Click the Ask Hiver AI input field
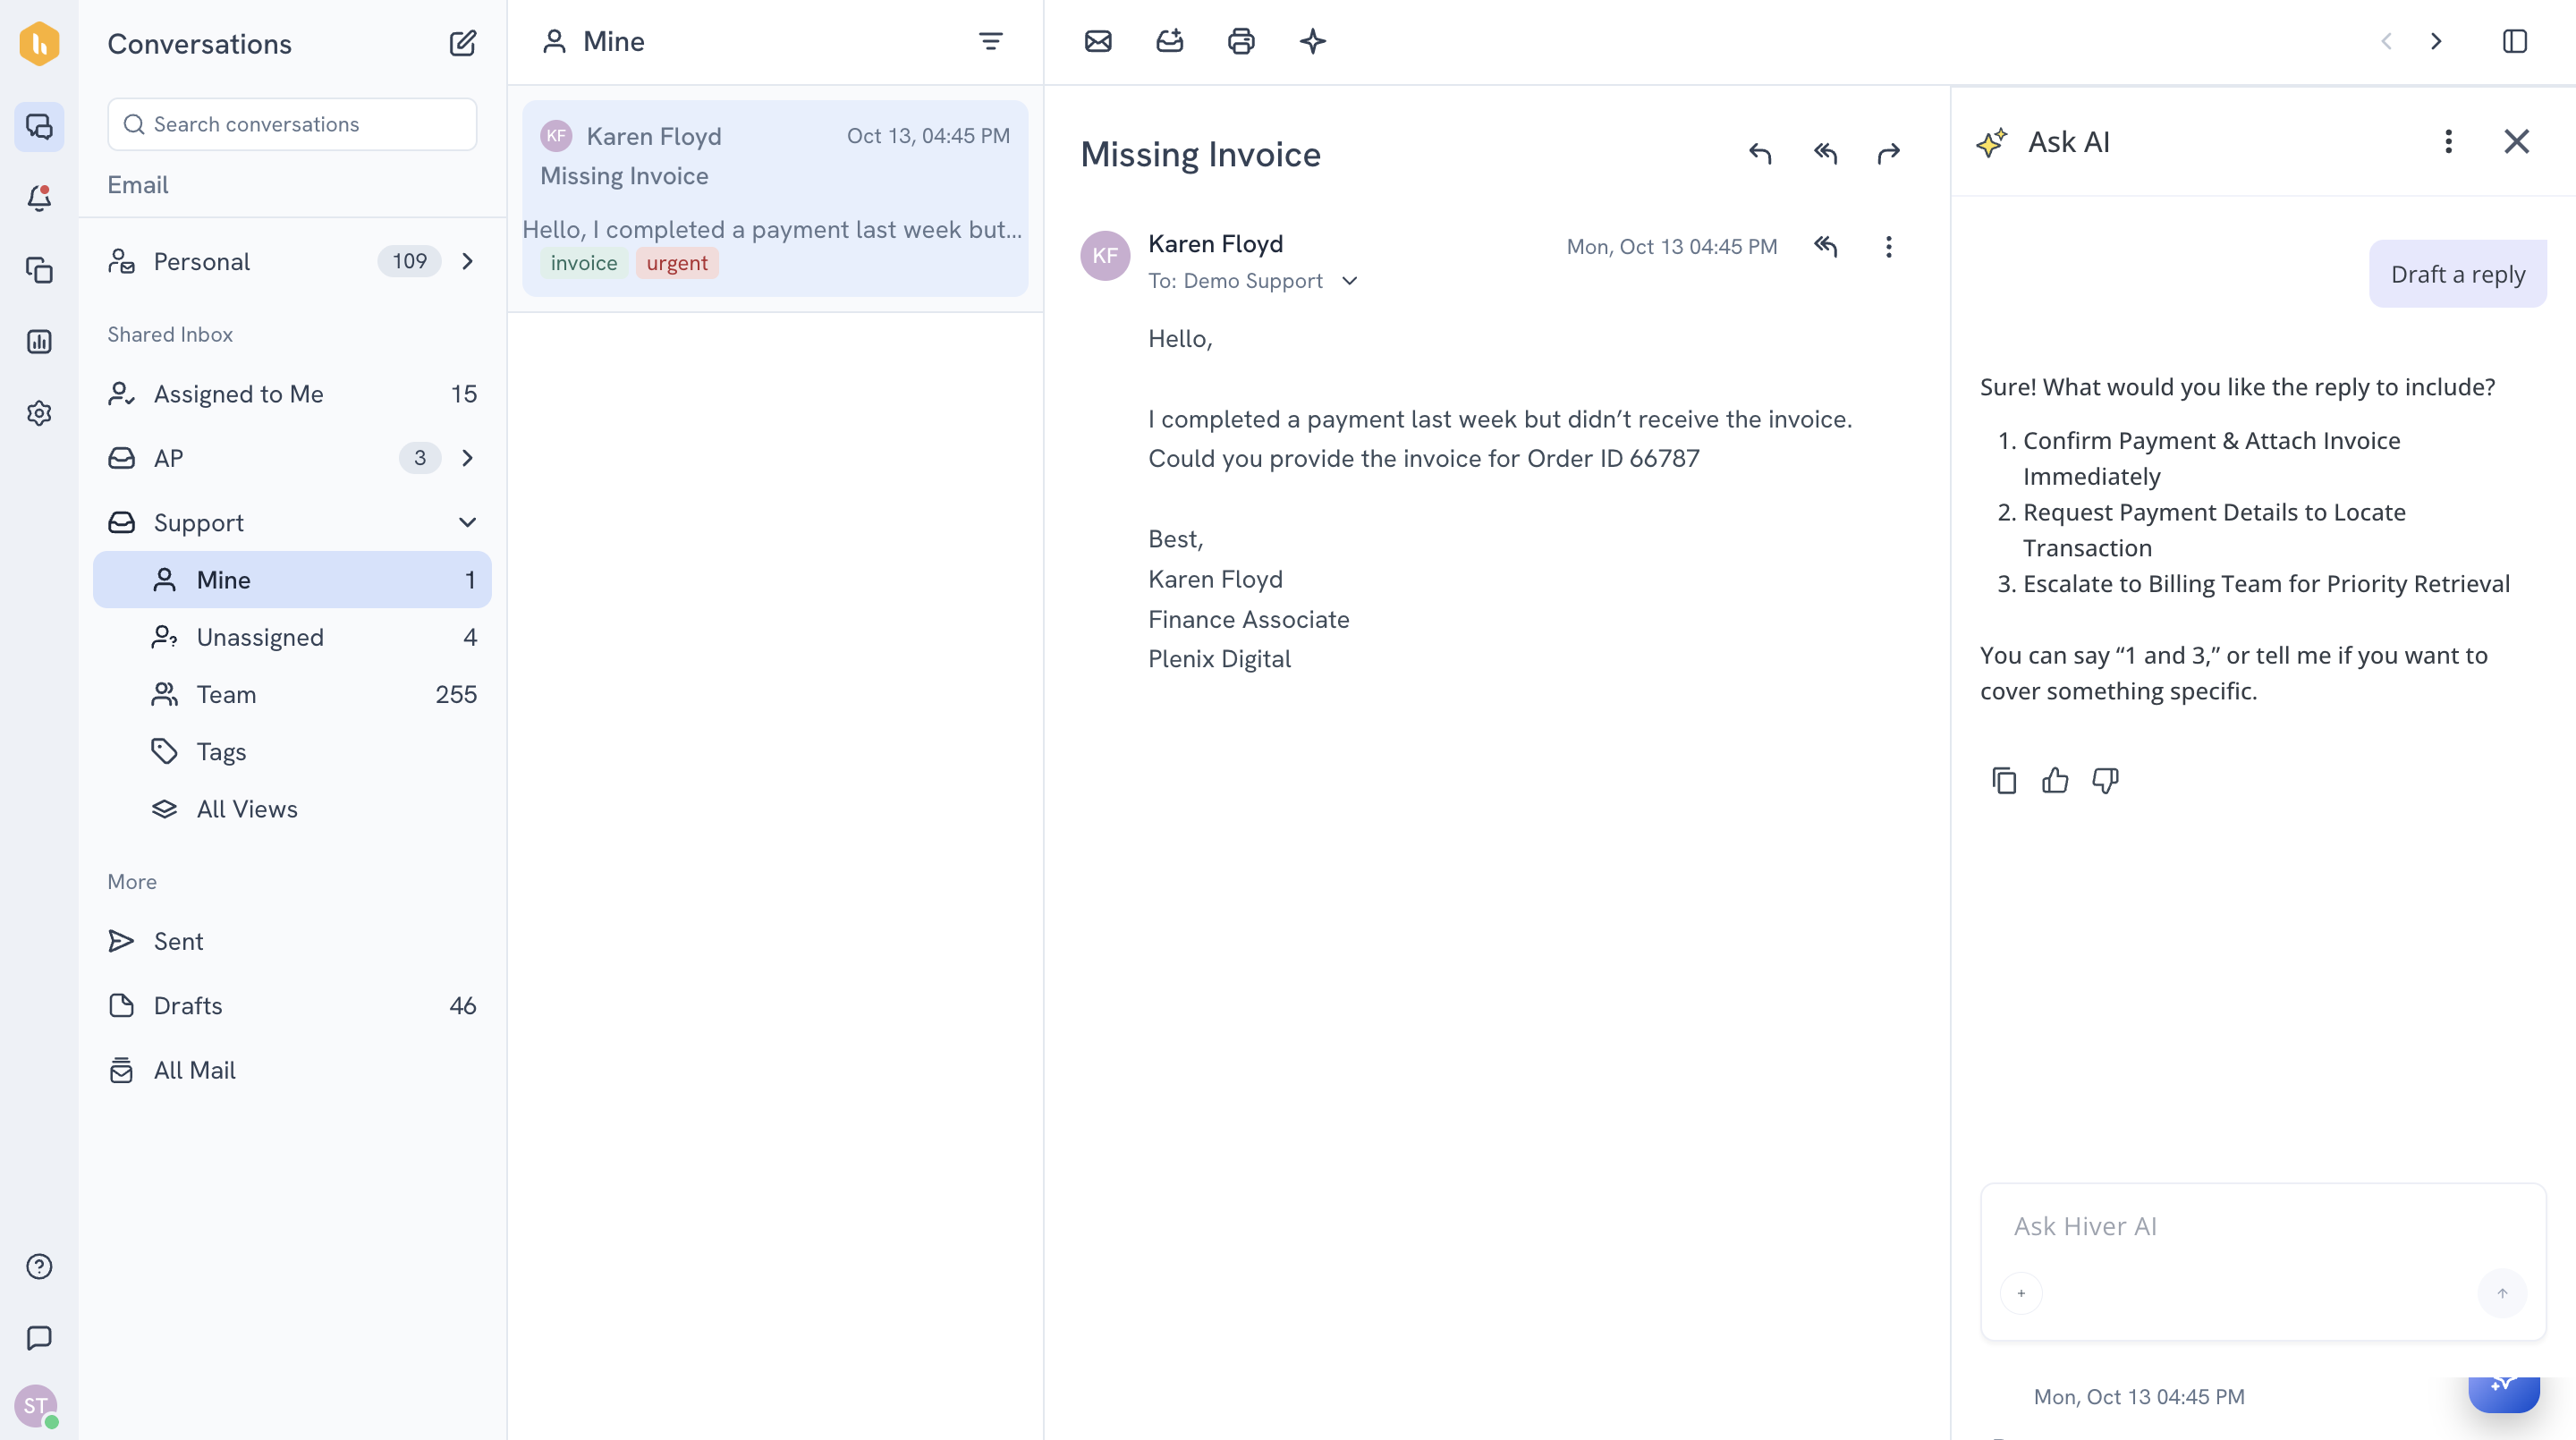The height and width of the screenshot is (1440, 2576). click(x=2240, y=1226)
